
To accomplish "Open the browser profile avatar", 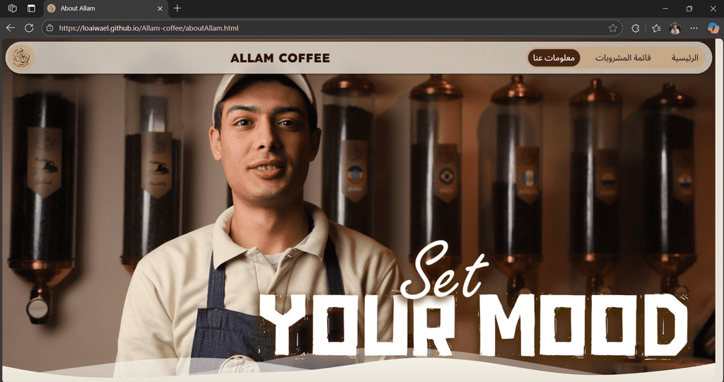I will pos(675,28).
